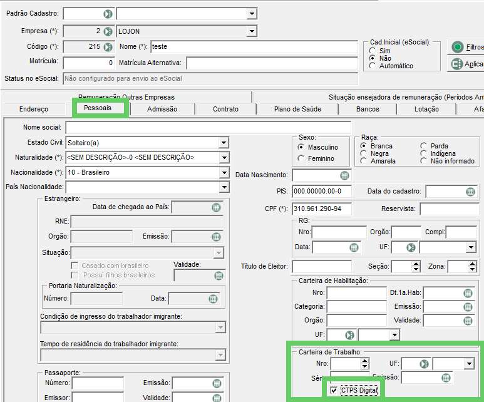Choose Negra in Raça group
484x402 pixels.
pyautogui.click(x=364, y=153)
